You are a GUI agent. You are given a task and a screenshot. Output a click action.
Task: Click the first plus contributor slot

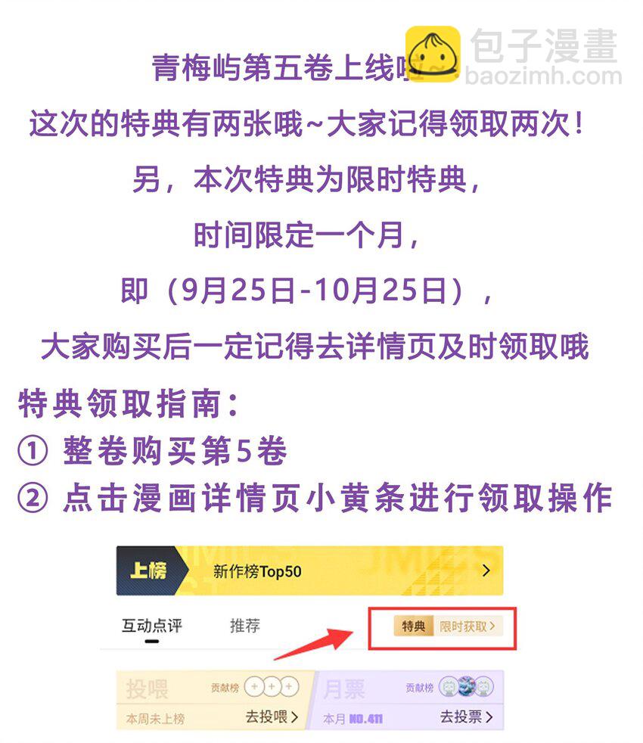pyautogui.click(x=255, y=686)
